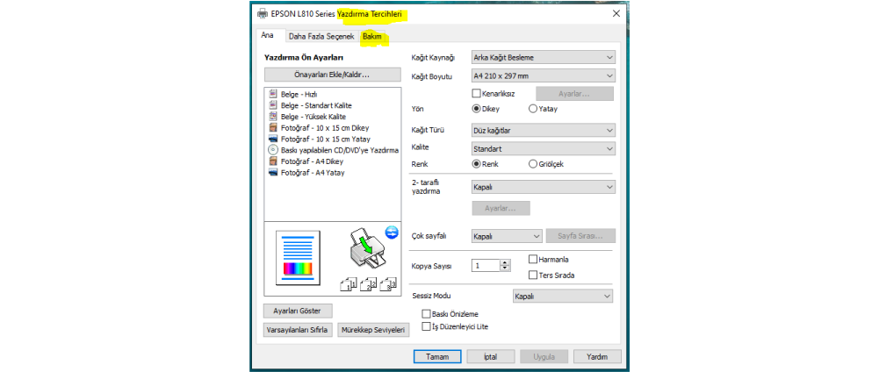The height and width of the screenshot is (372, 879).
Task: Click the collated copies 1-2-3 page icons
Action: [368, 284]
